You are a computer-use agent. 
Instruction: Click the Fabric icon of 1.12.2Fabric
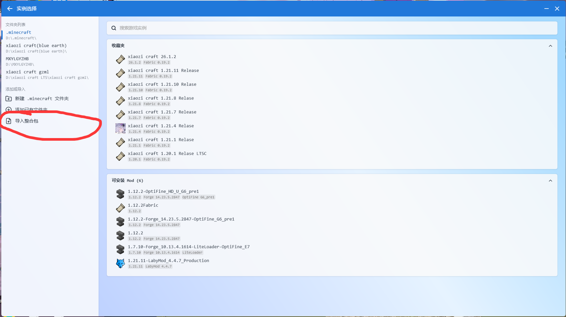tap(120, 208)
